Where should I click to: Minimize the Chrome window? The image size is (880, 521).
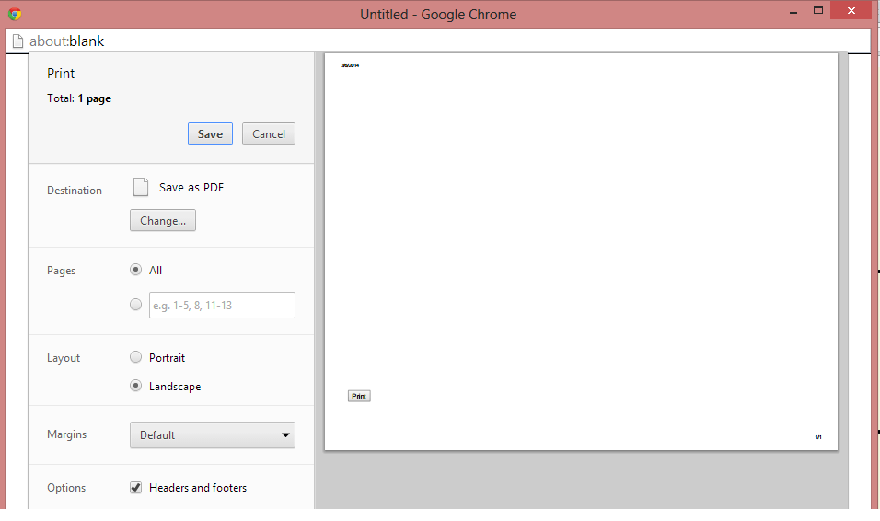point(789,11)
